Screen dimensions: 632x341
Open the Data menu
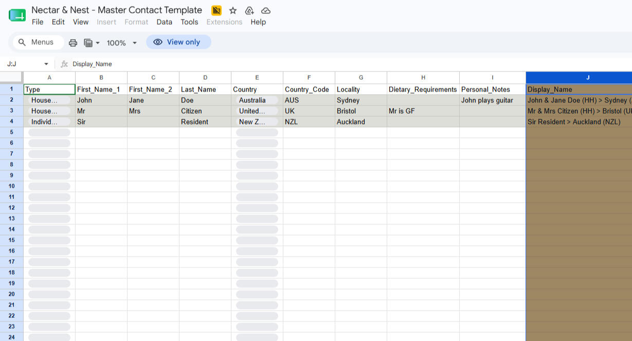tap(165, 22)
